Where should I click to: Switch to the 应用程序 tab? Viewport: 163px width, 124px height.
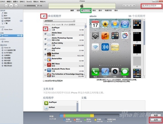[86, 11]
